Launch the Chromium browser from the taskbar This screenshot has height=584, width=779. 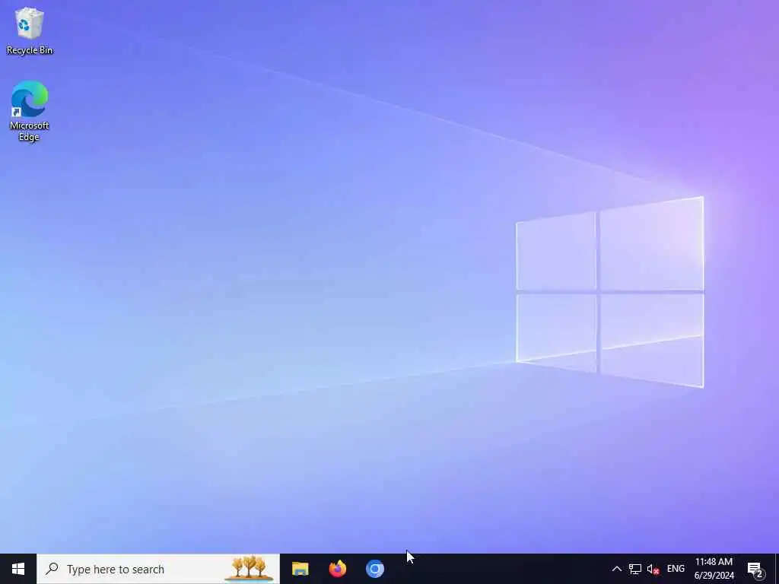pos(374,569)
